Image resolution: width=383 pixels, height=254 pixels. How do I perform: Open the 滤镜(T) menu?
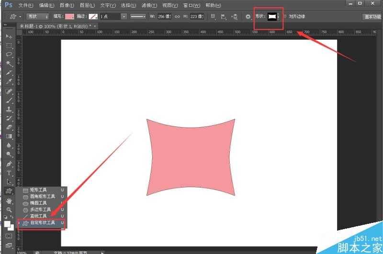point(149,5)
